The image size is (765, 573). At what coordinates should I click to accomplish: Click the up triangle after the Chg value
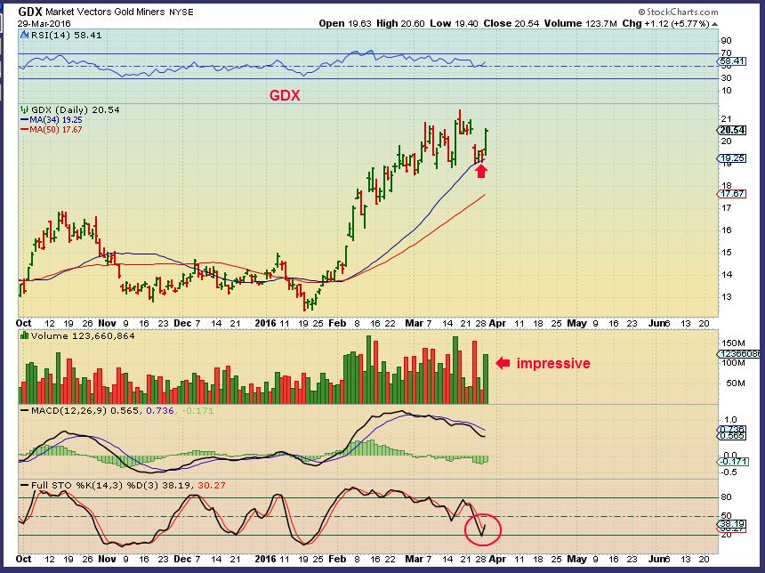(x=715, y=23)
